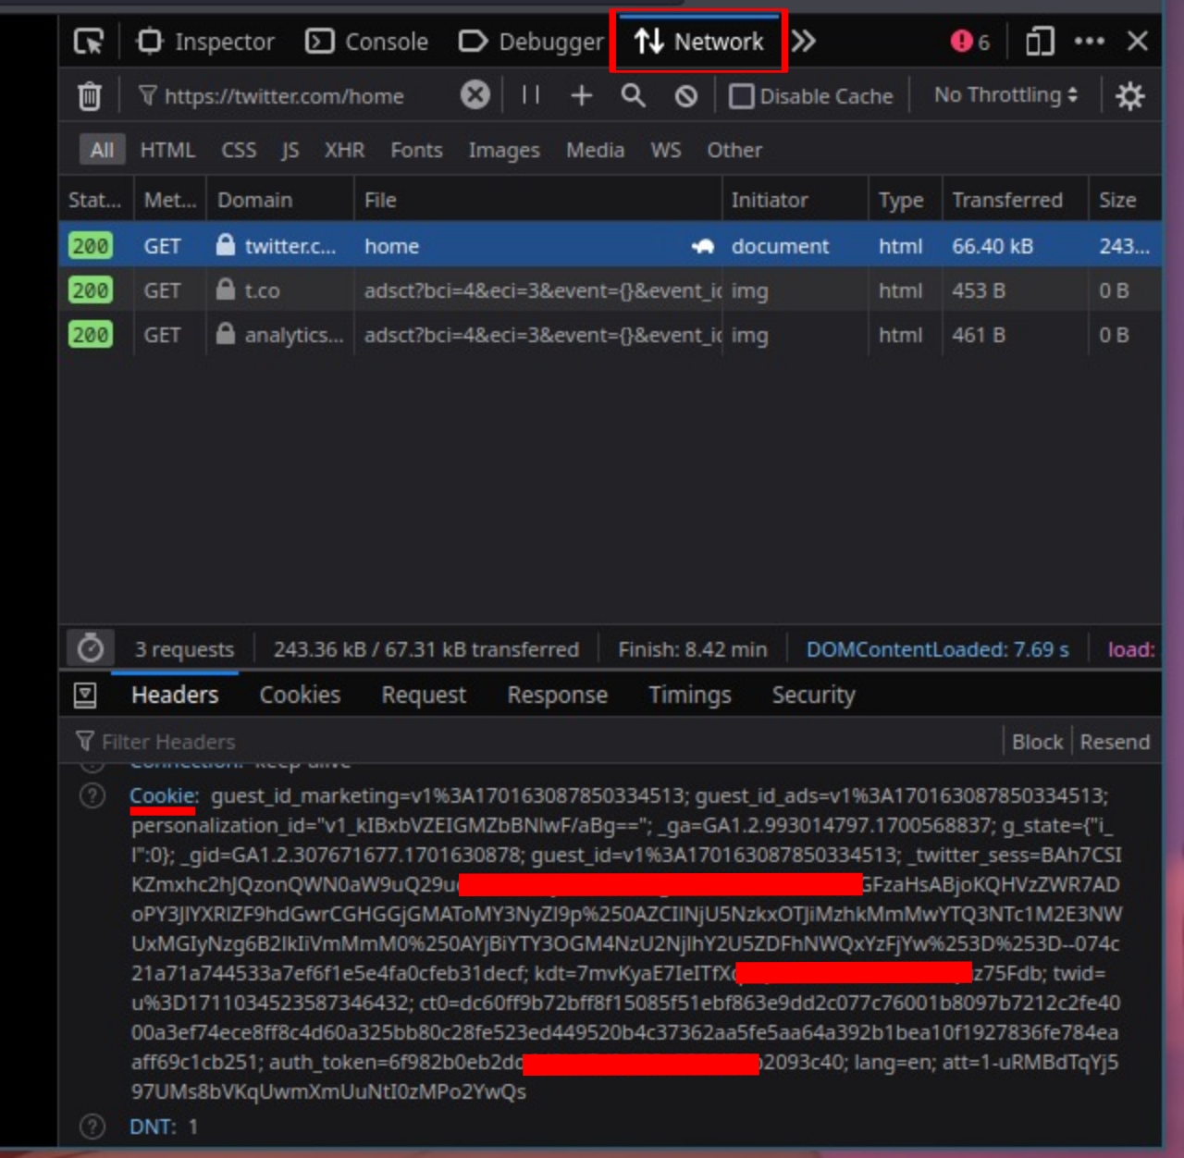Click the 3 requests status text
The image size is (1184, 1158).
[184, 649]
